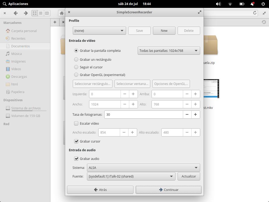
Task: Open the power session menu
Action: 263,4
